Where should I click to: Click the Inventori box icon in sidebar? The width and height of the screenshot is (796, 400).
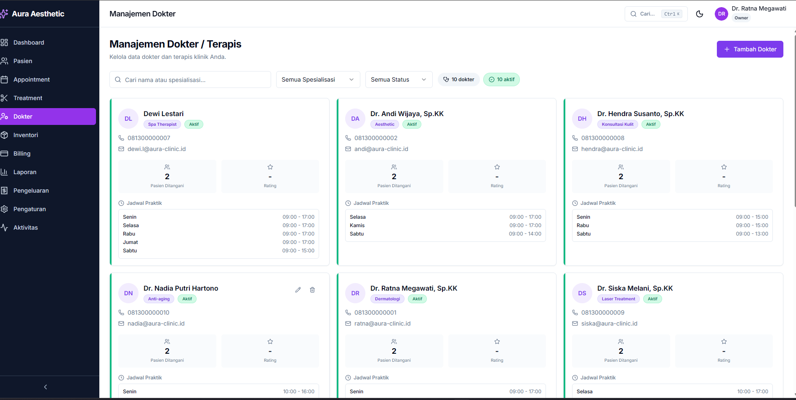[5, 135]
